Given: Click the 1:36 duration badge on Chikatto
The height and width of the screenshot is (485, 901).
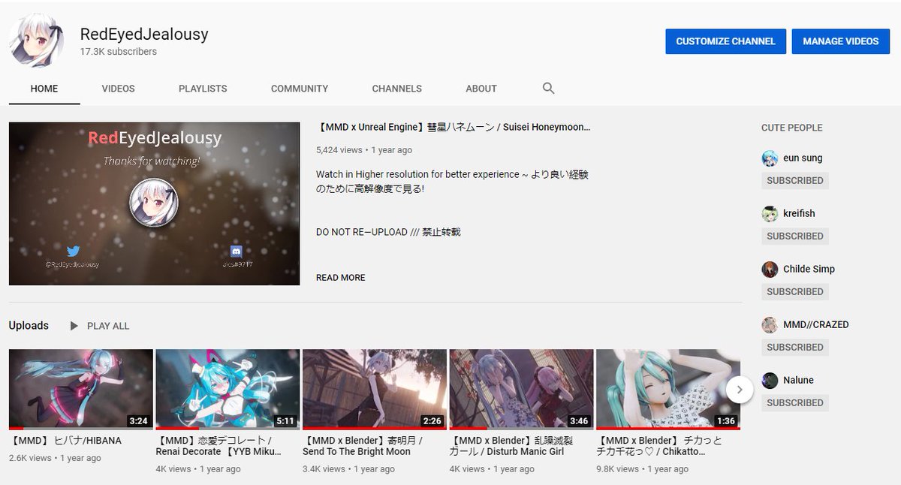Looking at the screenshot, I should 726,420.
